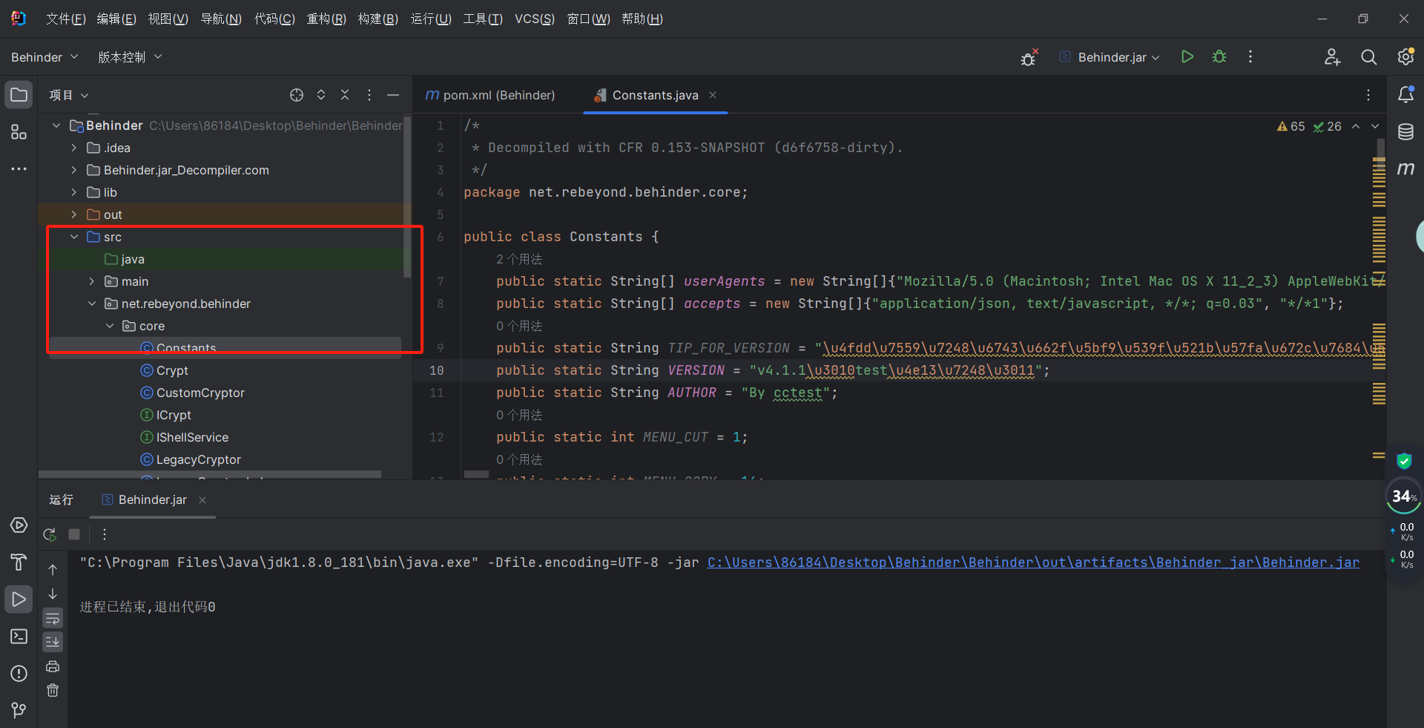Image resolution: width=1424 pixels, height=728 pixels.
Task: Expand the main package
Action: 92,281
